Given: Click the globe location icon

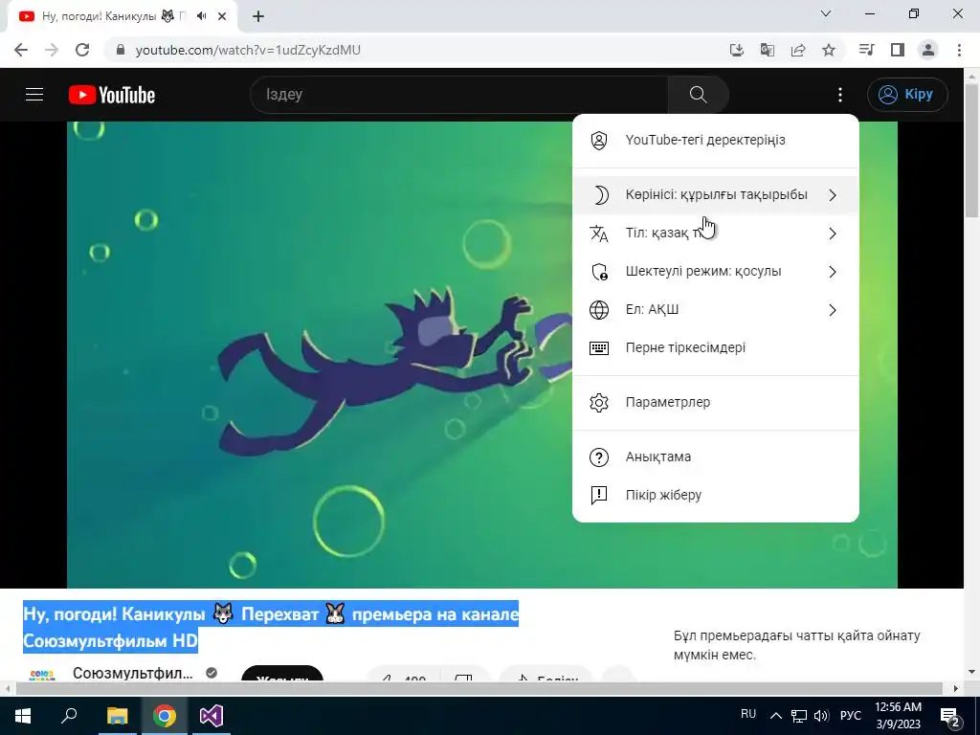Looking at the screenshot, I should pos(599,310).
